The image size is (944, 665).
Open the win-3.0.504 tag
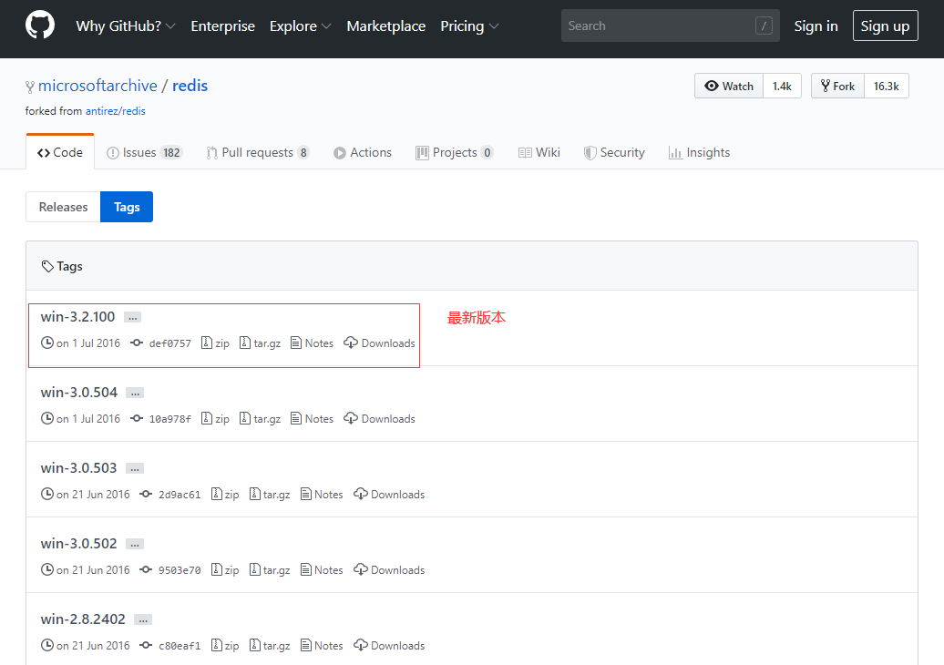click(79, 393)
